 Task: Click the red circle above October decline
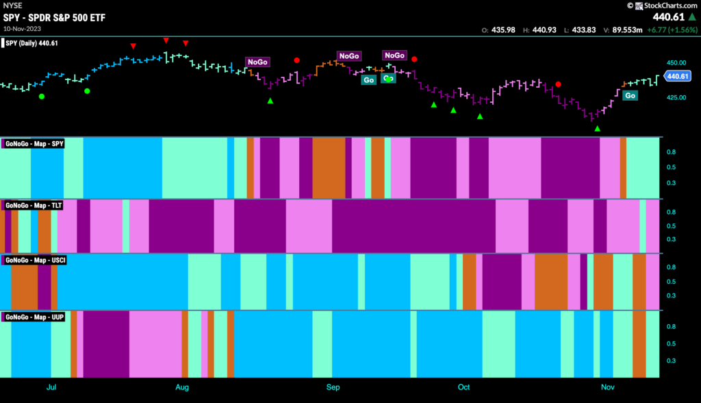coord(558,84)
